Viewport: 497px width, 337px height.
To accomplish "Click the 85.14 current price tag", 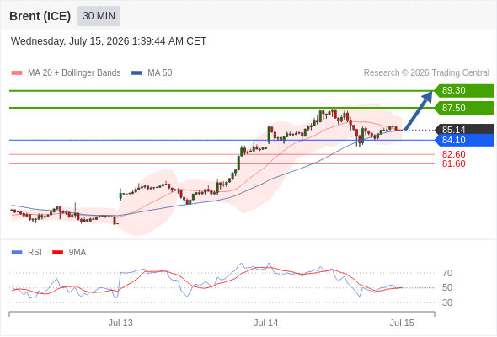I will pyautogui.click(x=464, y=130).
